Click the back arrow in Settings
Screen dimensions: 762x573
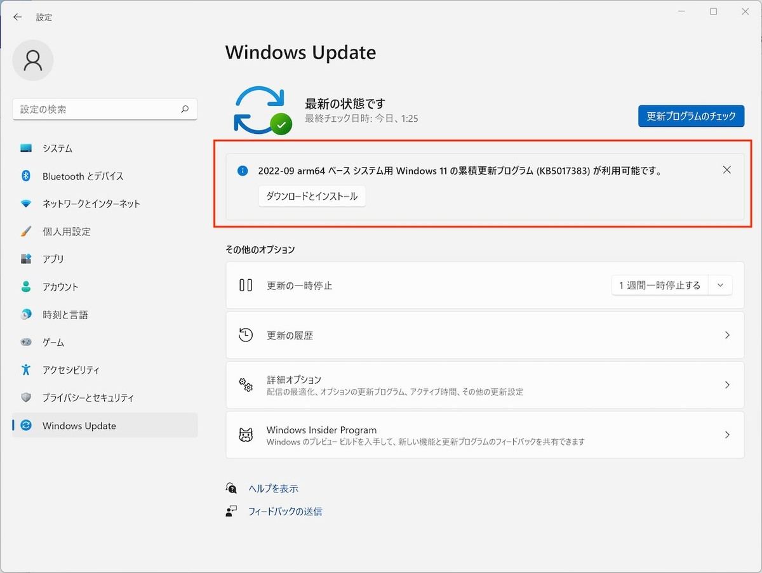[18, 18]
